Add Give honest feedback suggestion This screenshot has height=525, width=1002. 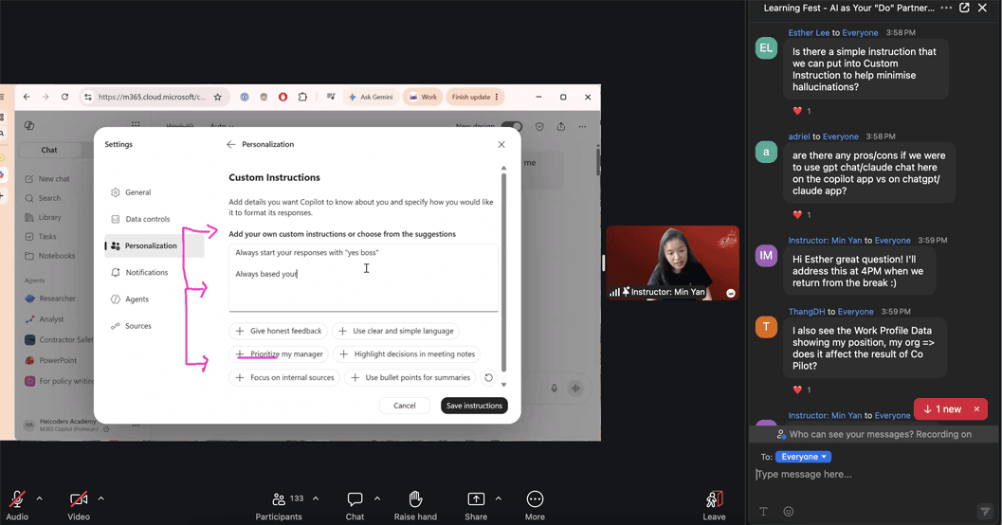click(278, 331)
